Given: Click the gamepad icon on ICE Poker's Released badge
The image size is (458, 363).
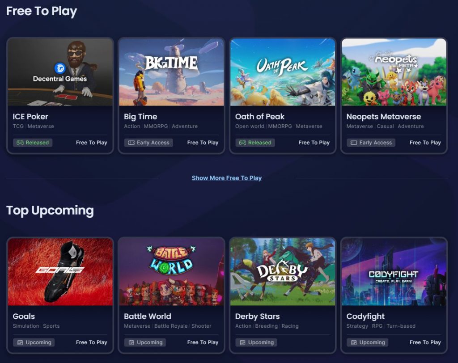Looking at the screenshot, I should (20, 143).
